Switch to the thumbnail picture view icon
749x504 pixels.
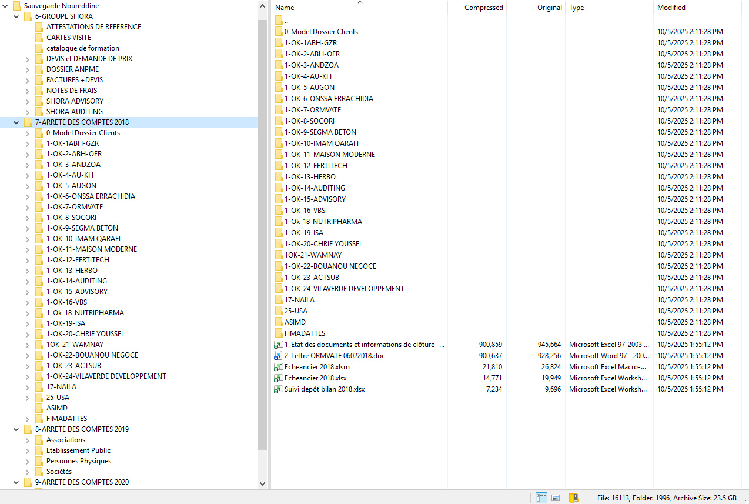(556, 498)
